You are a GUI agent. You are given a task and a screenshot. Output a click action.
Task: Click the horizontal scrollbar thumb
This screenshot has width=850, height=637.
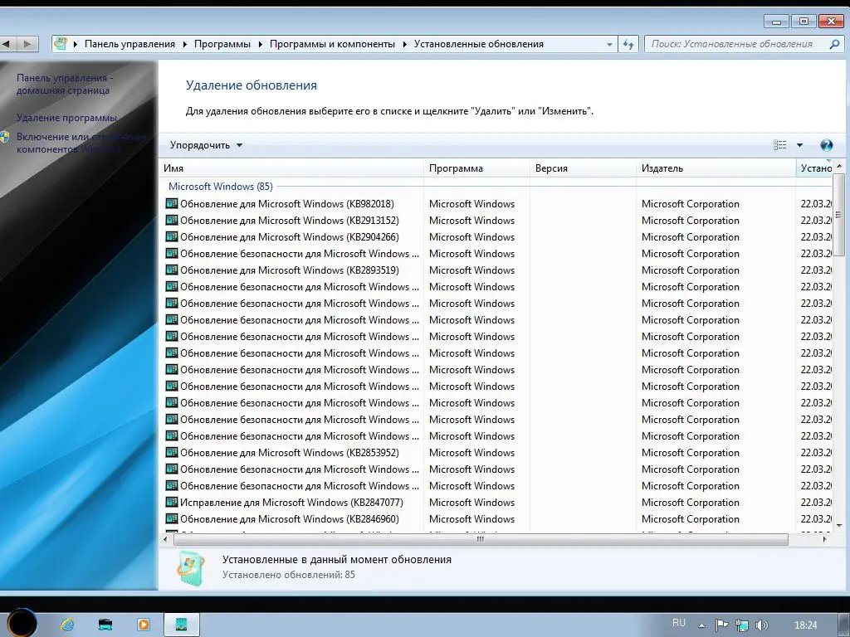tap(481, 539)
